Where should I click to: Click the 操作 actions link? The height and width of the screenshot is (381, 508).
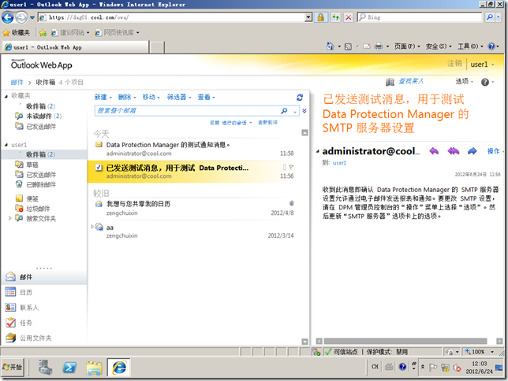(x=494, y=151)
